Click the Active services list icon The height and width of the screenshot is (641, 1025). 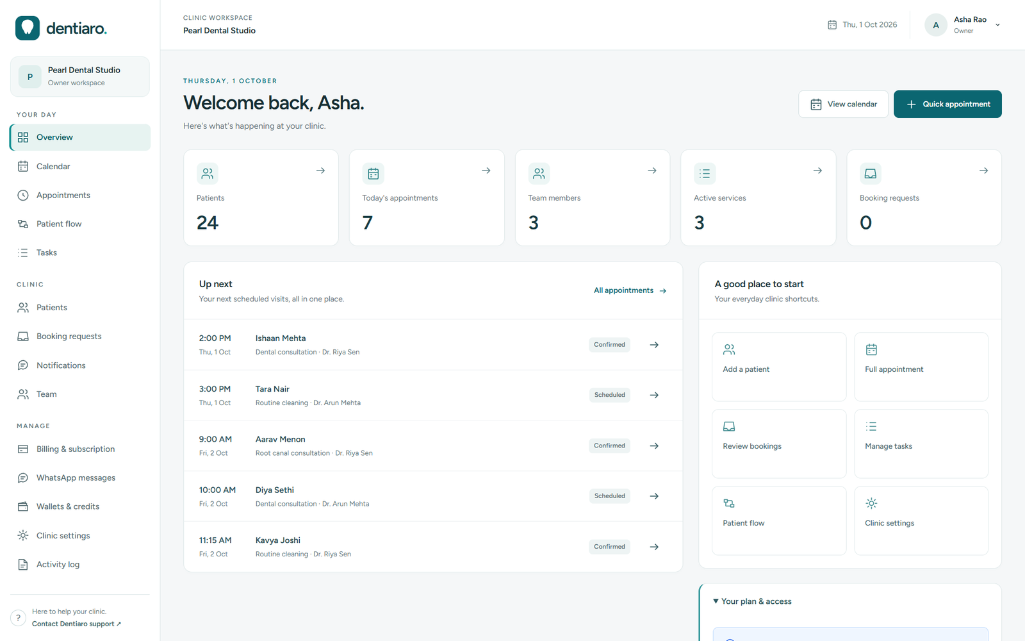coord(705,174)
